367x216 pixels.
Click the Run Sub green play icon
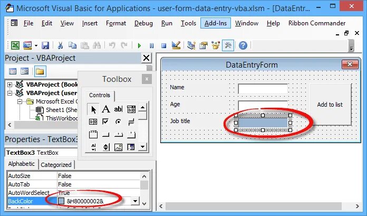pos(140,45)
